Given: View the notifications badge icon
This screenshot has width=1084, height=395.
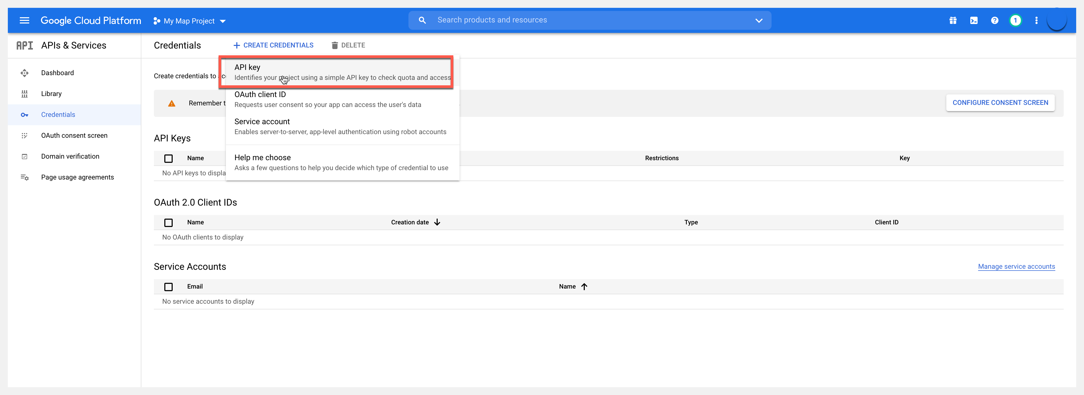Looking at the screenshot, I should point(1015,20).
